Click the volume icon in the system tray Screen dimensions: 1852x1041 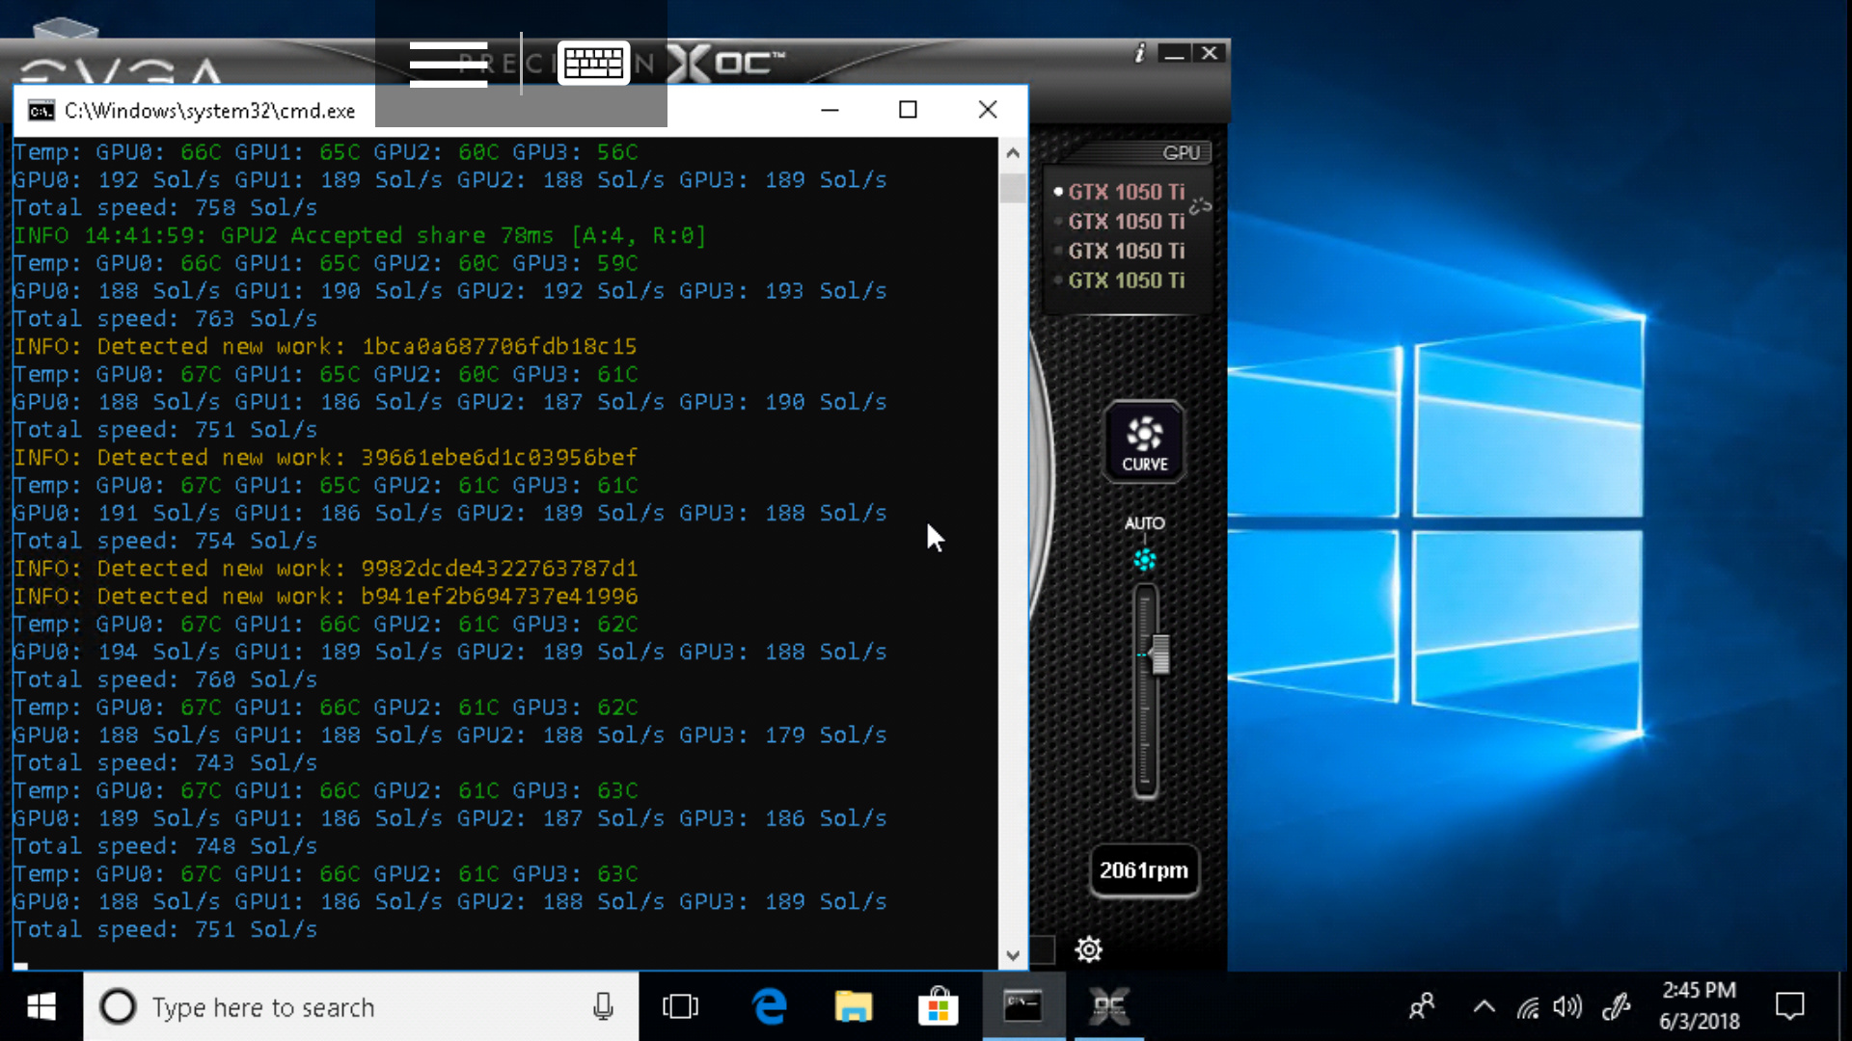tap(1567, 1006)
